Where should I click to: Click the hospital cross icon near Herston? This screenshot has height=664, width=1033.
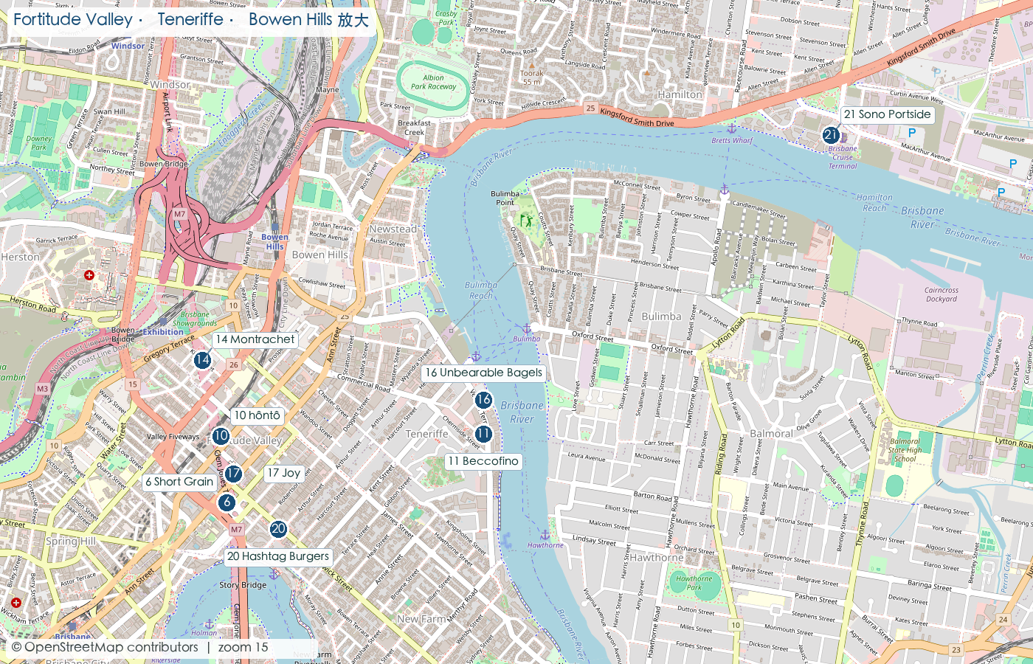89,275
